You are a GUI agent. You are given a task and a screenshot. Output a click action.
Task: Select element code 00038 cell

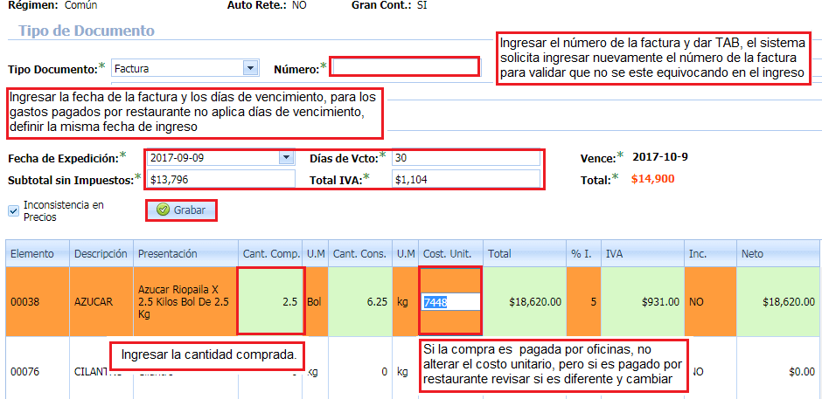point(38,301)
